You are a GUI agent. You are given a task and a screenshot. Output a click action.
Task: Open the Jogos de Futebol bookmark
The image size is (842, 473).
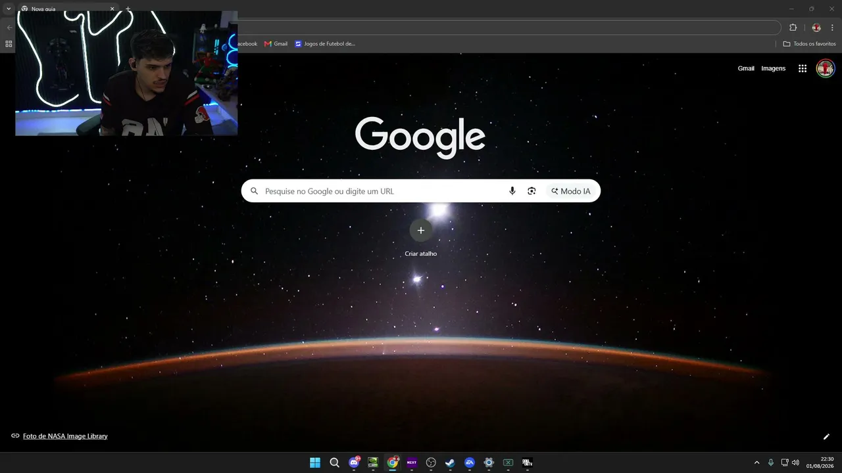tap(325, 44)
